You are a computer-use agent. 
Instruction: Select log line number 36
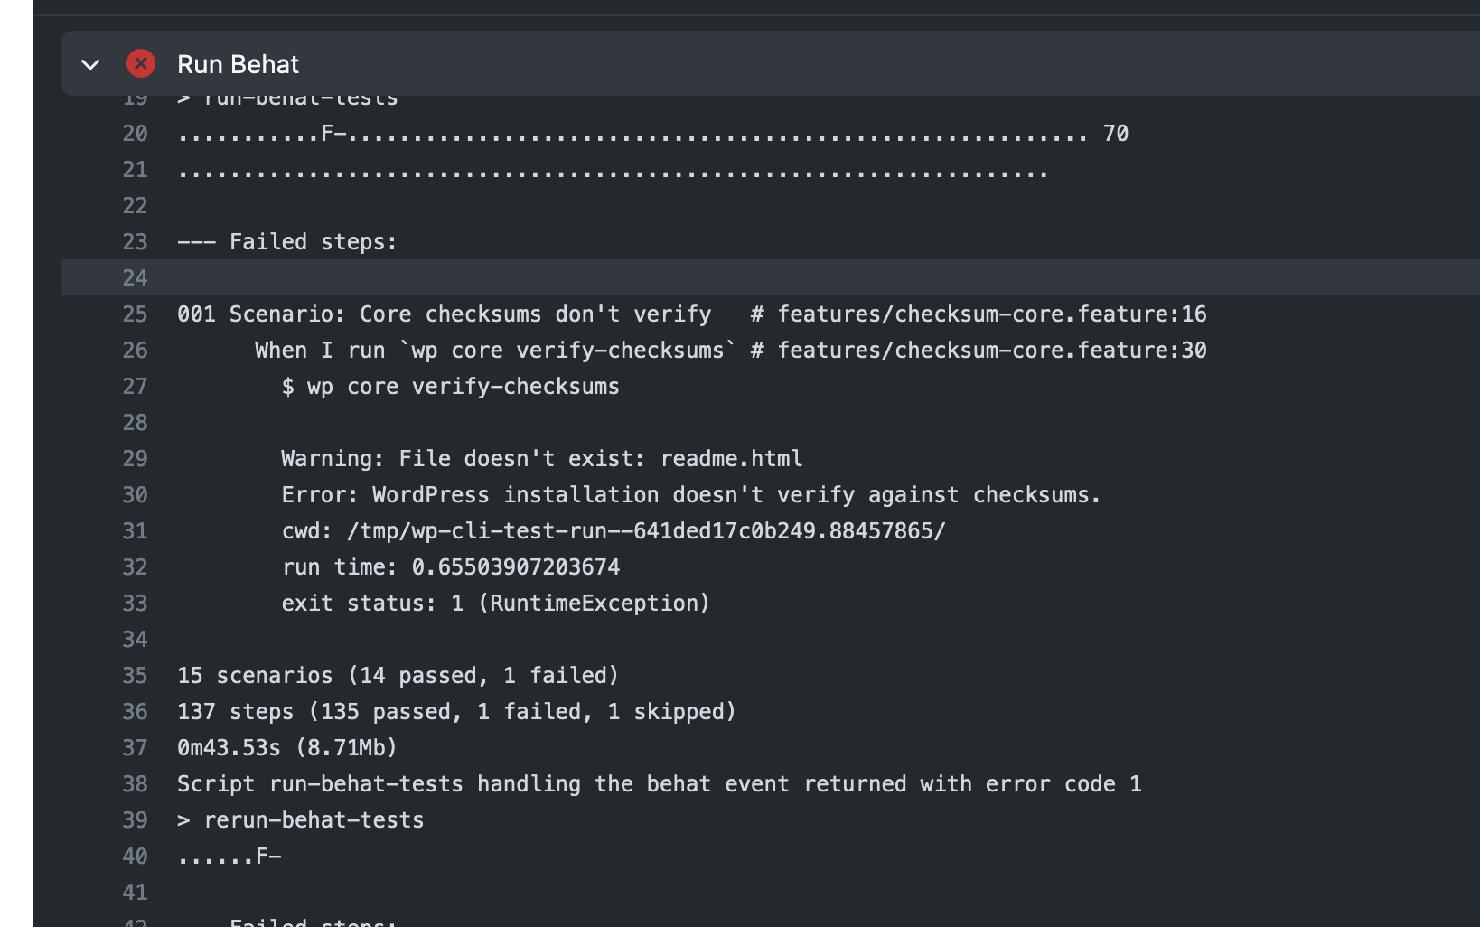(x=136, y=712)
